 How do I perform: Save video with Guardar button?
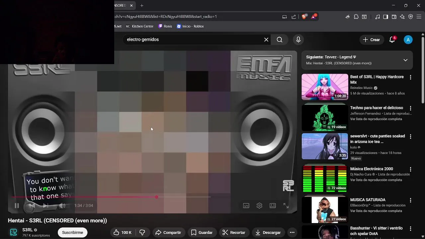click(x=202, y=232)
